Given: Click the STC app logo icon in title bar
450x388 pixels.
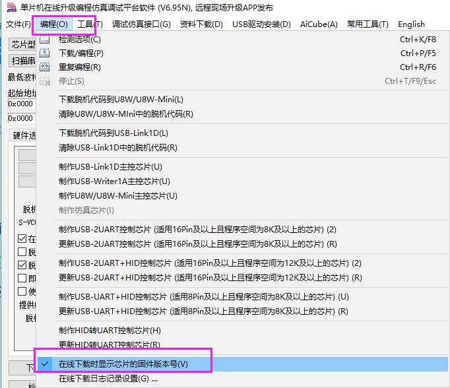Looking at the screenshot, I should pos(11,7).
